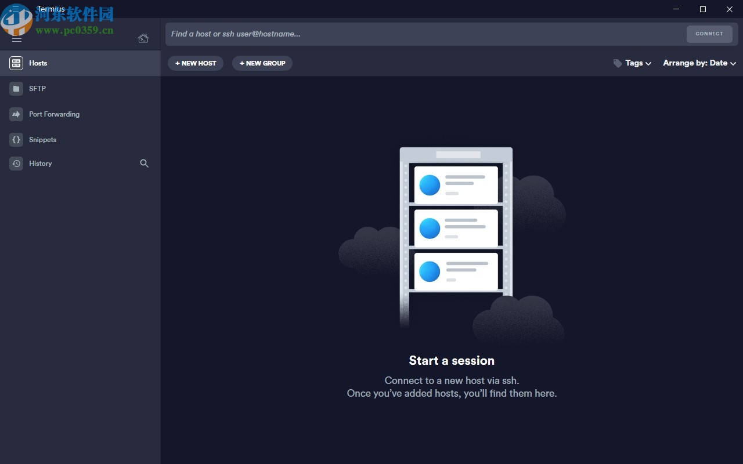The height and width of the screenshot is (464, 743).
Task: Focus the 'Find a host or ssh' field
Action: click(425, 34)
